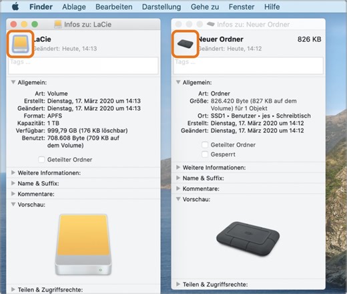Open the Apple menu
This screenshot has width=347, height=294.
(x=15, y=7)
